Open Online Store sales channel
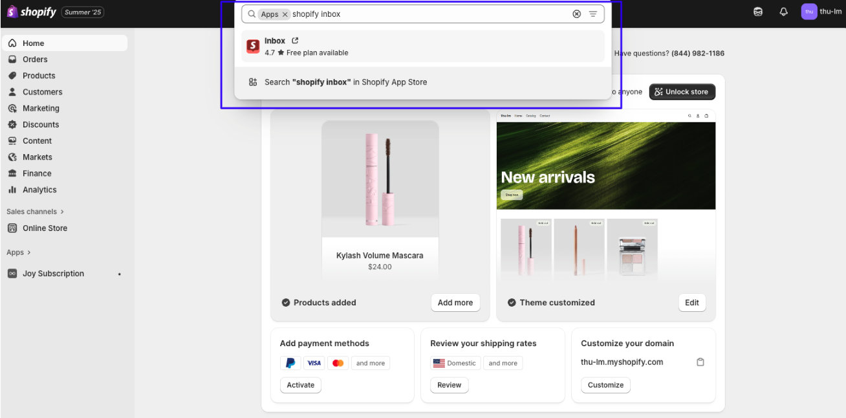 point(65,228)
